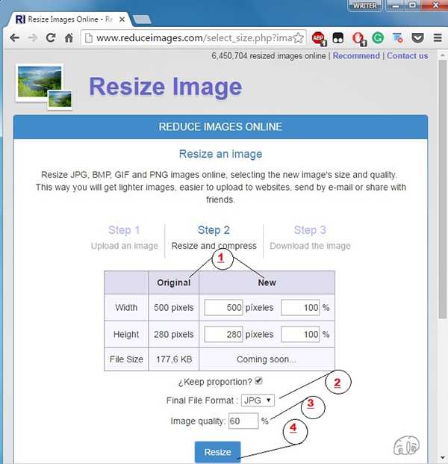
Task: Click the WRITER label in title bar
Action: pyautogui.click(x=365, y=6)
